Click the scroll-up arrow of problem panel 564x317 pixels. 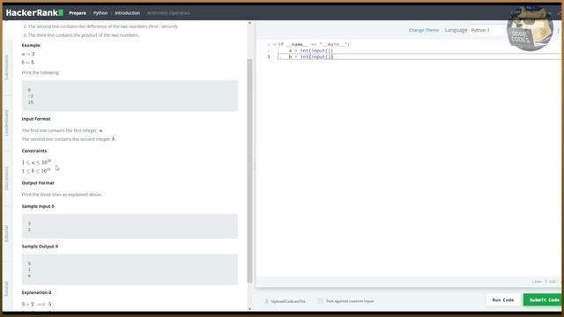point(249,23)
